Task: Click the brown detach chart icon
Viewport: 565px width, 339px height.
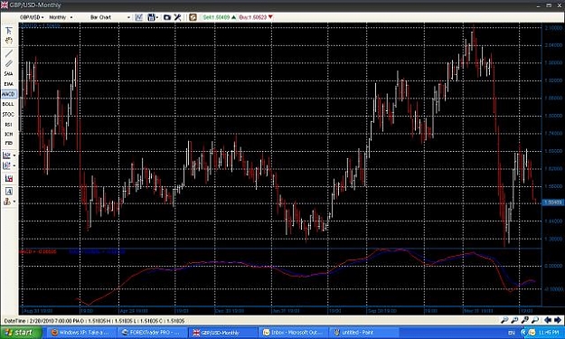Action: pyautogui.click(x=193, y=17)
